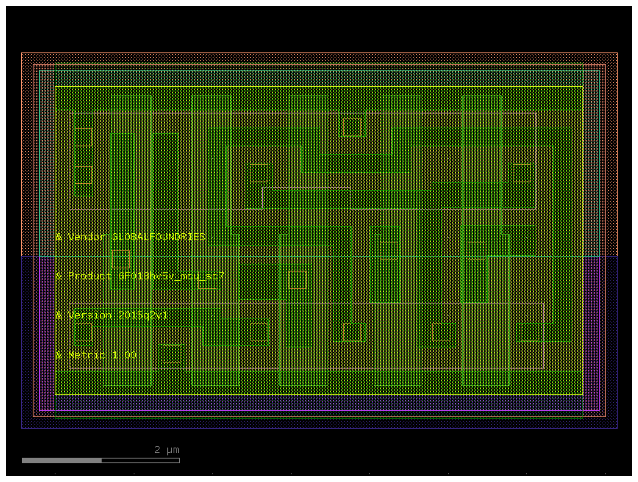This screenshot has height=482, width=638.
Task: Click the "& Version 2015q2v1" label
Action: coord(112,315)
